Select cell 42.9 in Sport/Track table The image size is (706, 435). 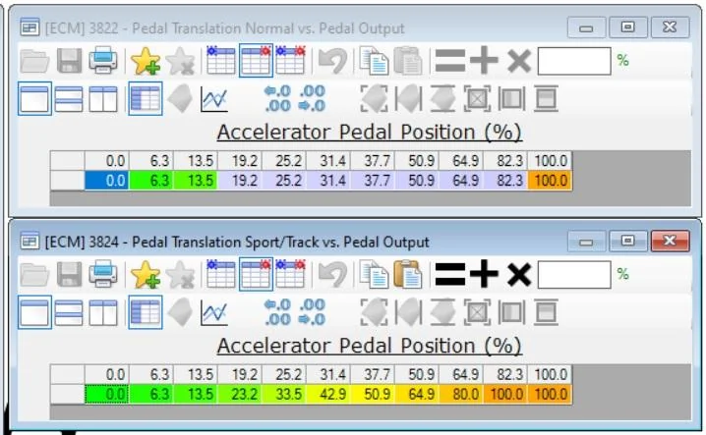click(x=327, y=394)
